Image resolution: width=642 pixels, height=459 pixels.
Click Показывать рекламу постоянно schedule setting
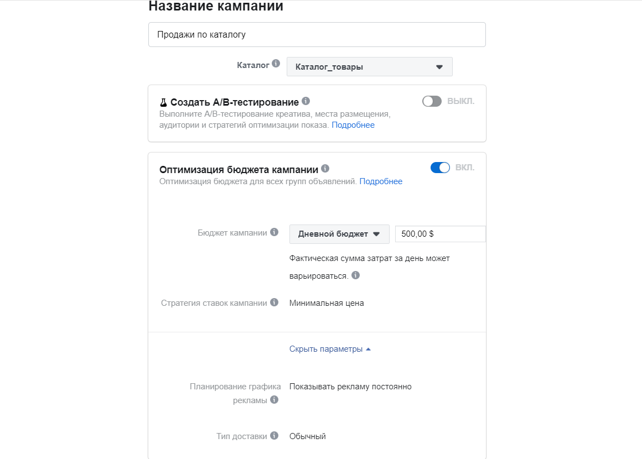[350, 386]
